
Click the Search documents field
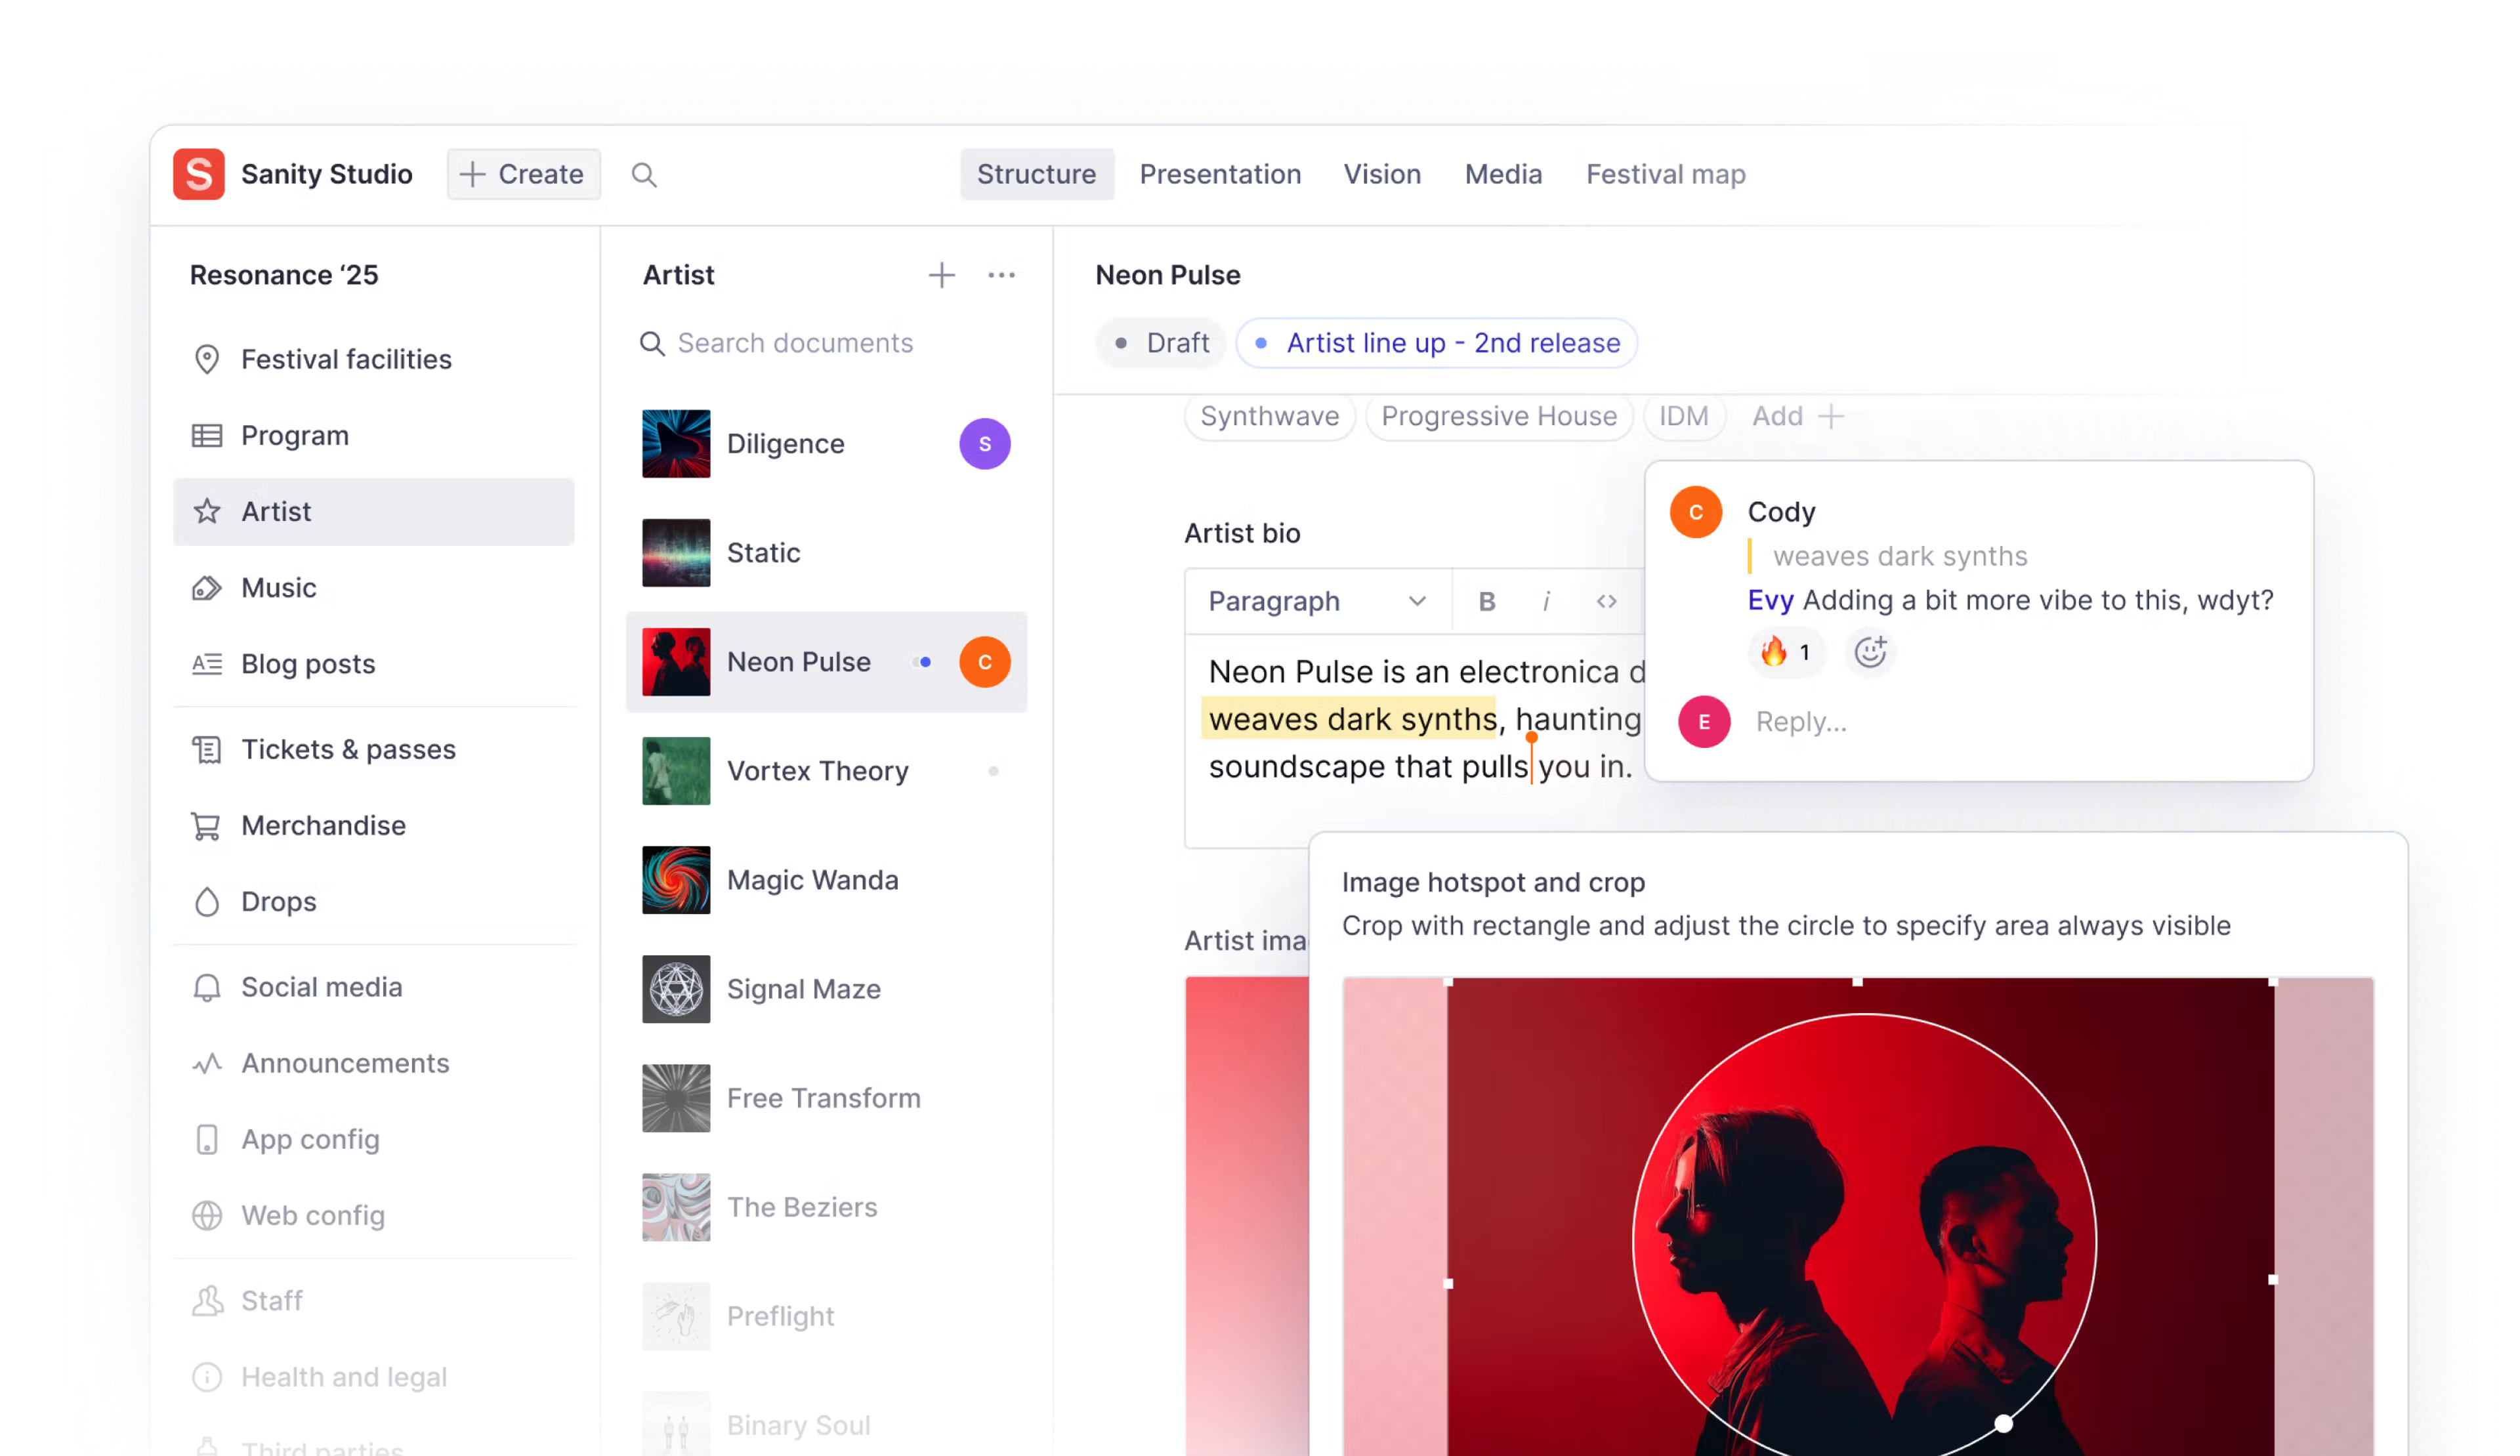tap(795, 343)
